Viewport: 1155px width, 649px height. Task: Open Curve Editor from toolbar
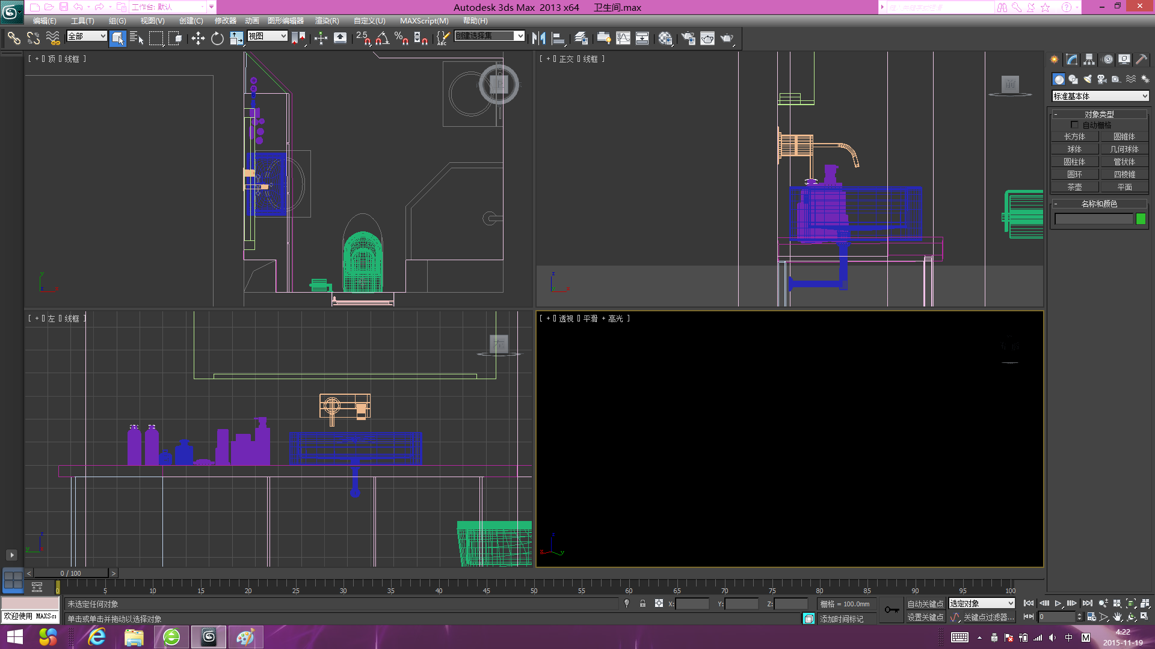coord(623,38)
